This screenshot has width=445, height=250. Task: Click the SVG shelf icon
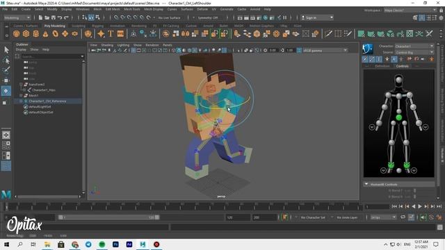point(120,34)
